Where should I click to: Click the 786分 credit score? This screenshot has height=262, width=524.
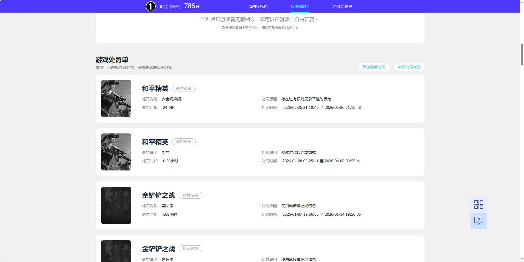pos(192,6)
